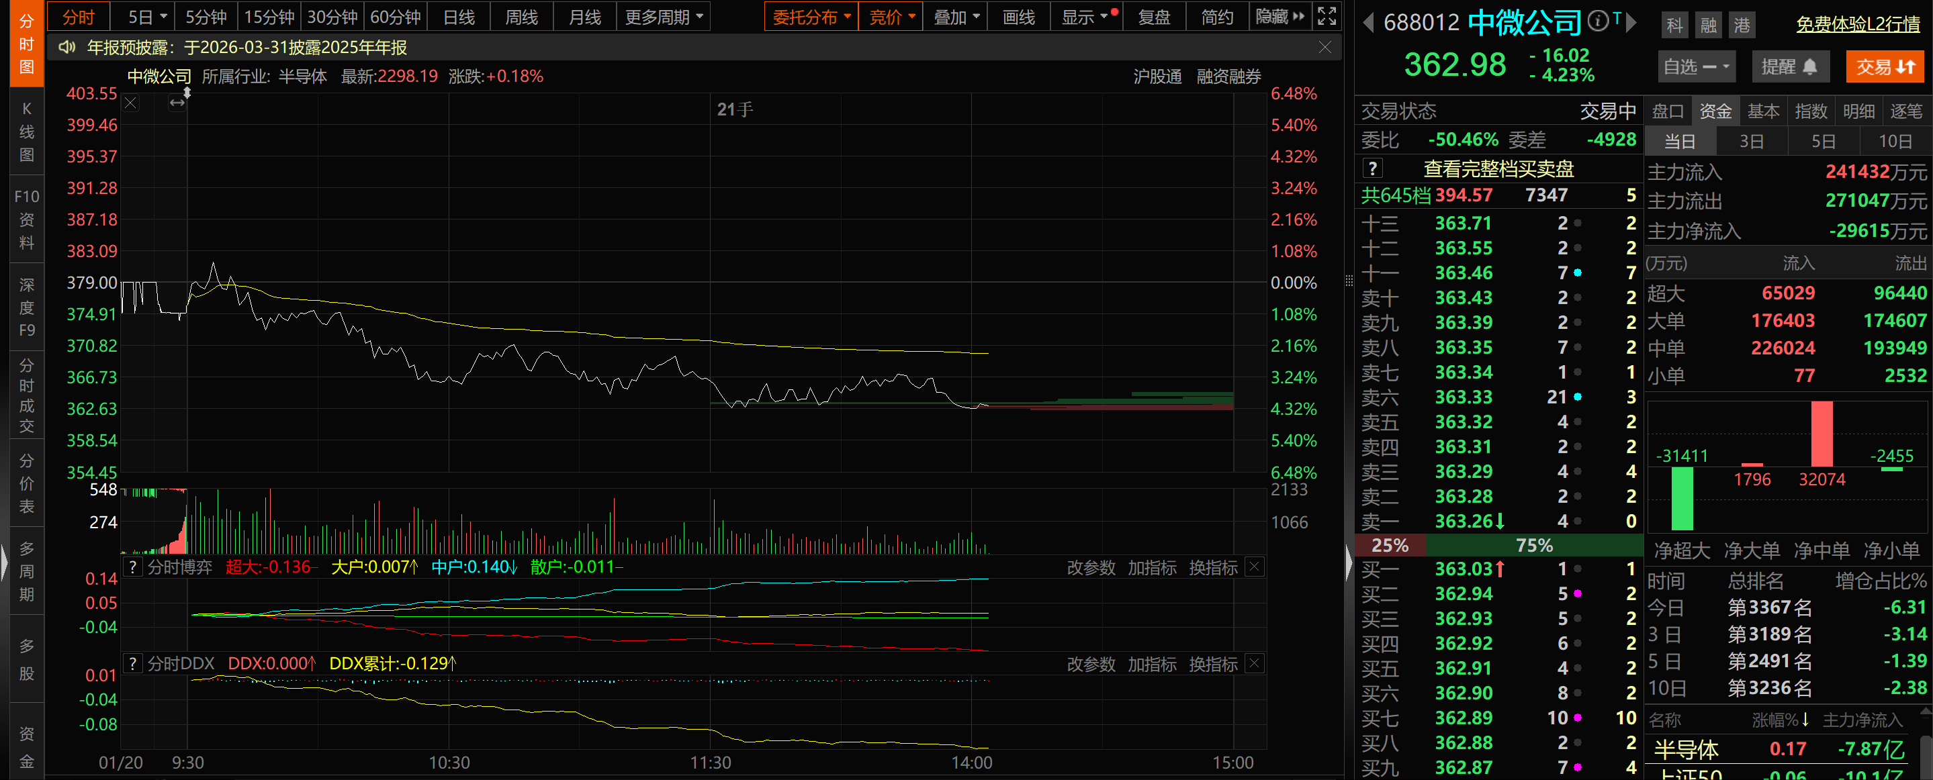Click 提醒 bell alert button
Image resolution: width=1933 pixels, height=780 pixels.
tap(1790, 66)
